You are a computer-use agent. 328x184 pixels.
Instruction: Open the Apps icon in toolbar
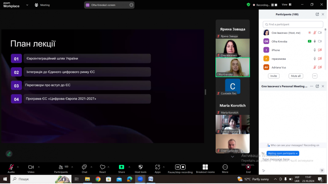point(157,167)
